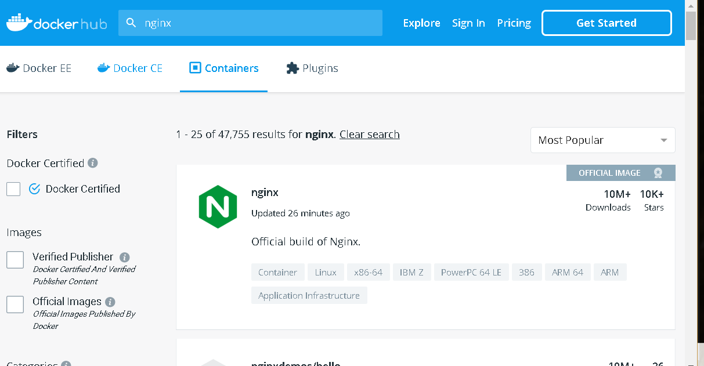This screenshot has height=366, width=704.
Task: Click the ARM 64 tag chip
Action: [568, 272]
